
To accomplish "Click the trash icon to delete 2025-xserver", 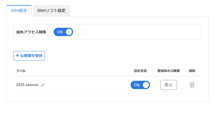I will coord(192,85).
